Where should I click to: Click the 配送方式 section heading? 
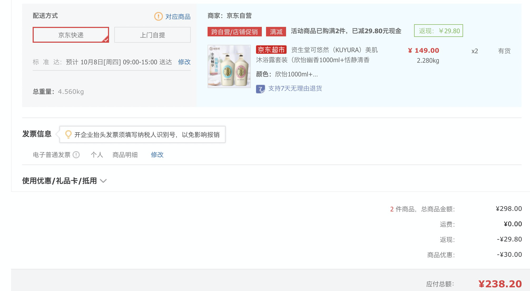[45, 16]
